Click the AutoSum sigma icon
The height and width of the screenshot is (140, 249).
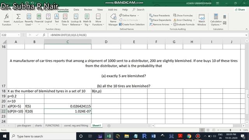[18, 16]
